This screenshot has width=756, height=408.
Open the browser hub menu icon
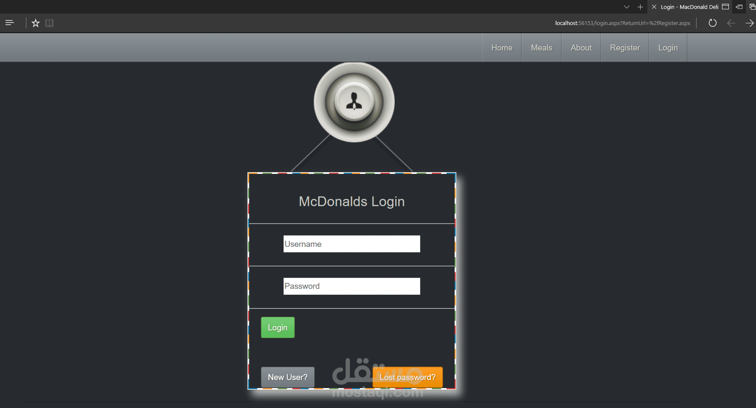[x=10, y=23]
